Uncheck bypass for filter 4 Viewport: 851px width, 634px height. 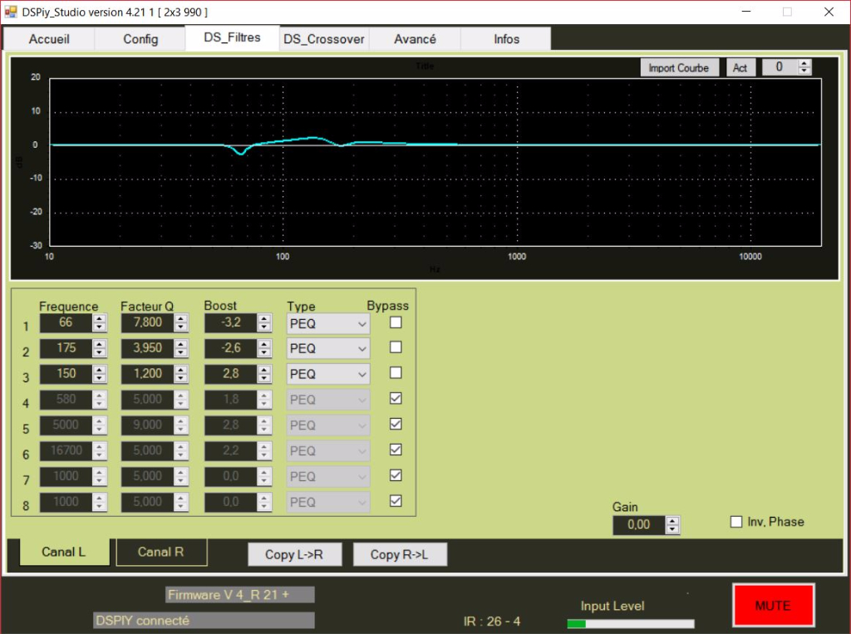396,398
